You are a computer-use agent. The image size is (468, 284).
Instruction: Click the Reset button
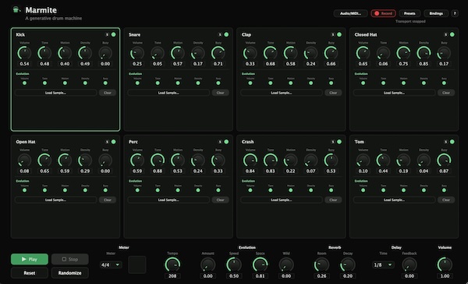pyautogui.click(x=30, y=273)
